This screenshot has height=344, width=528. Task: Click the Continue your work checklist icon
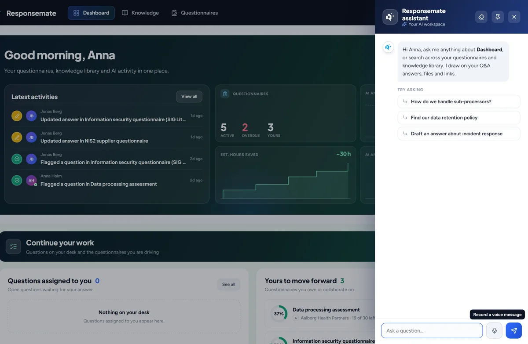[x=13, y=246]
